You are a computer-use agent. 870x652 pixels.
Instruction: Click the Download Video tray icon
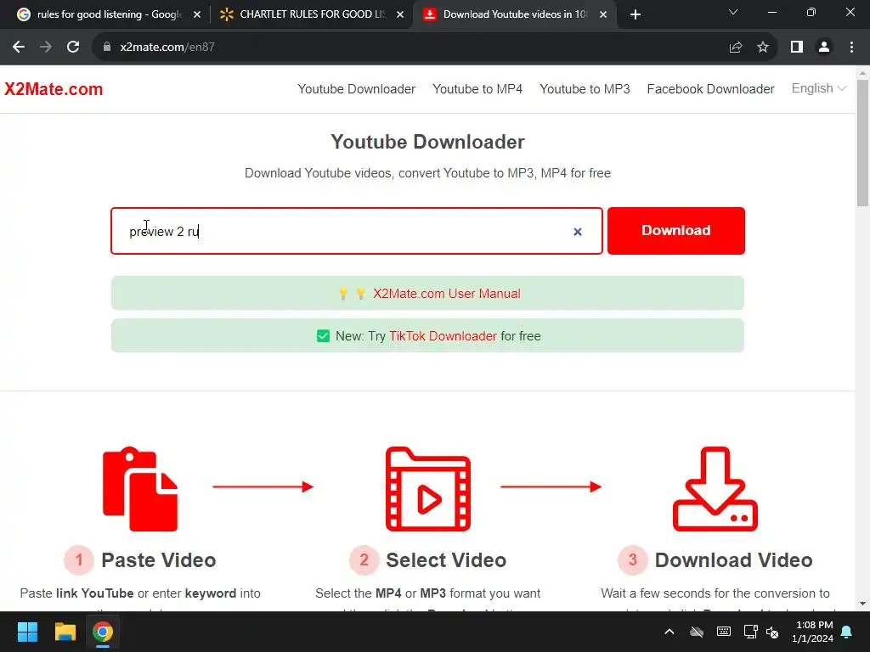click(715, 488)
